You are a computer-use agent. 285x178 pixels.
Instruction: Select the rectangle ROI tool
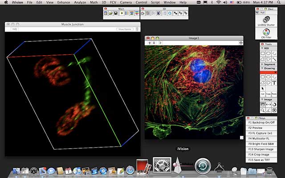pyautogui.click(x=263, y=53)
